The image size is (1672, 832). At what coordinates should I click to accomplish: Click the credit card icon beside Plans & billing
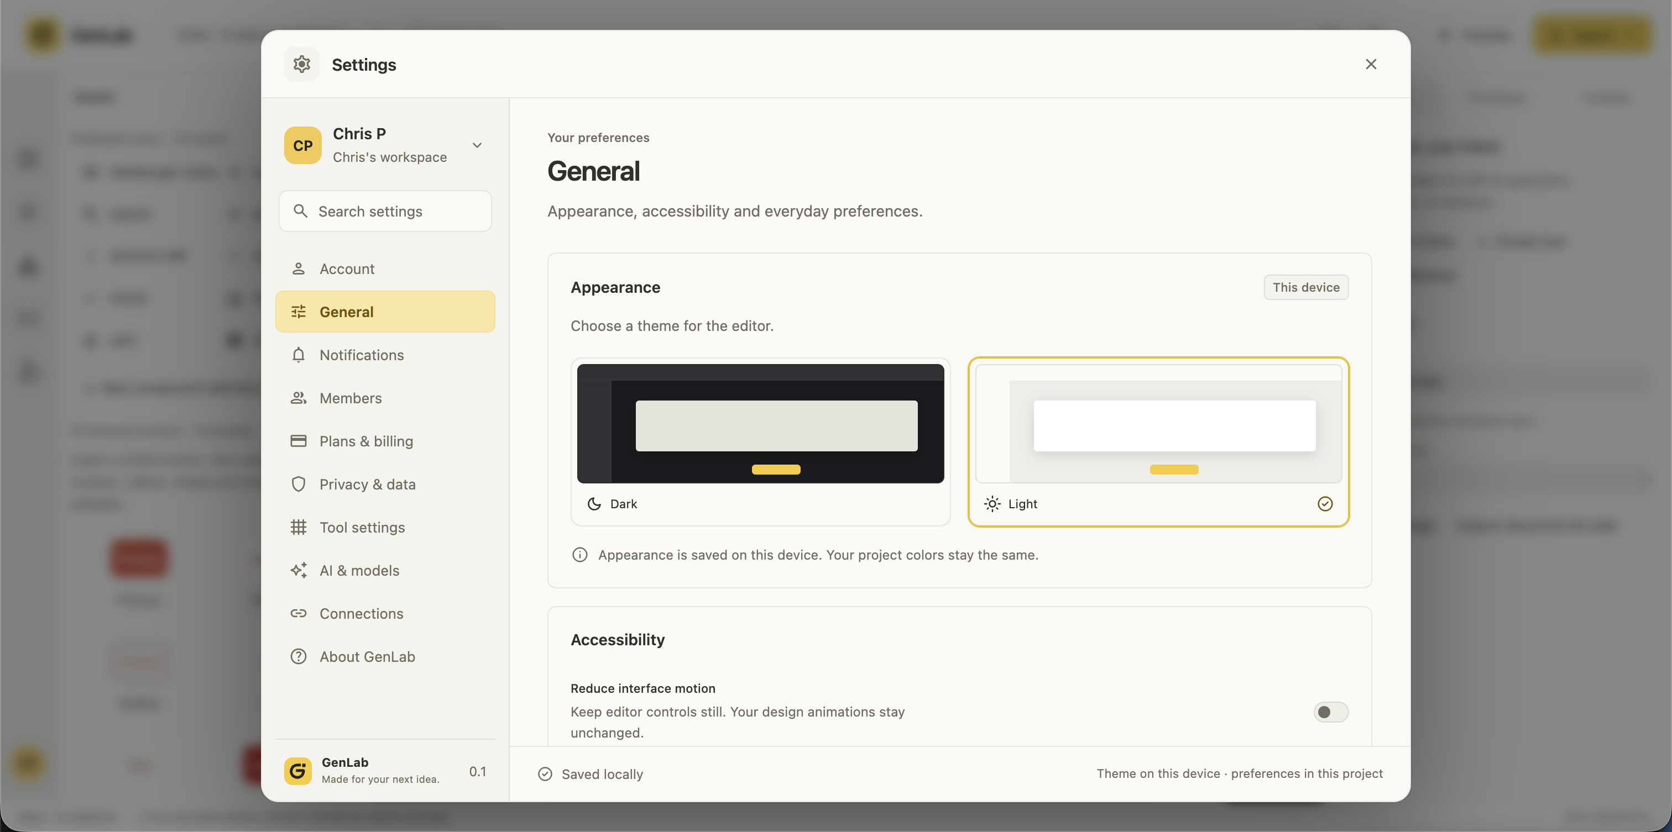coord(299,441)
